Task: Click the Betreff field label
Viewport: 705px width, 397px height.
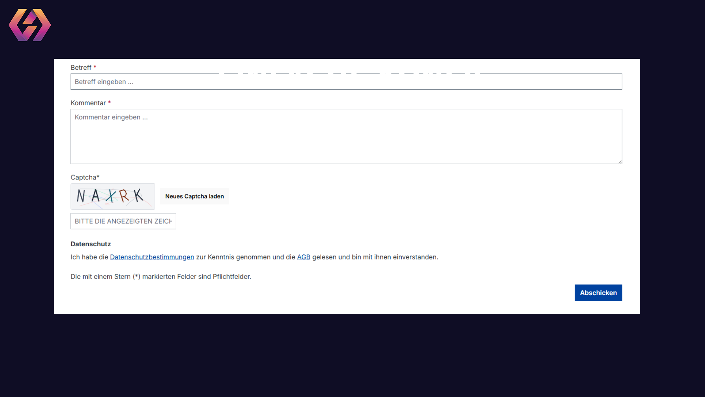Action: click(83, 67)
